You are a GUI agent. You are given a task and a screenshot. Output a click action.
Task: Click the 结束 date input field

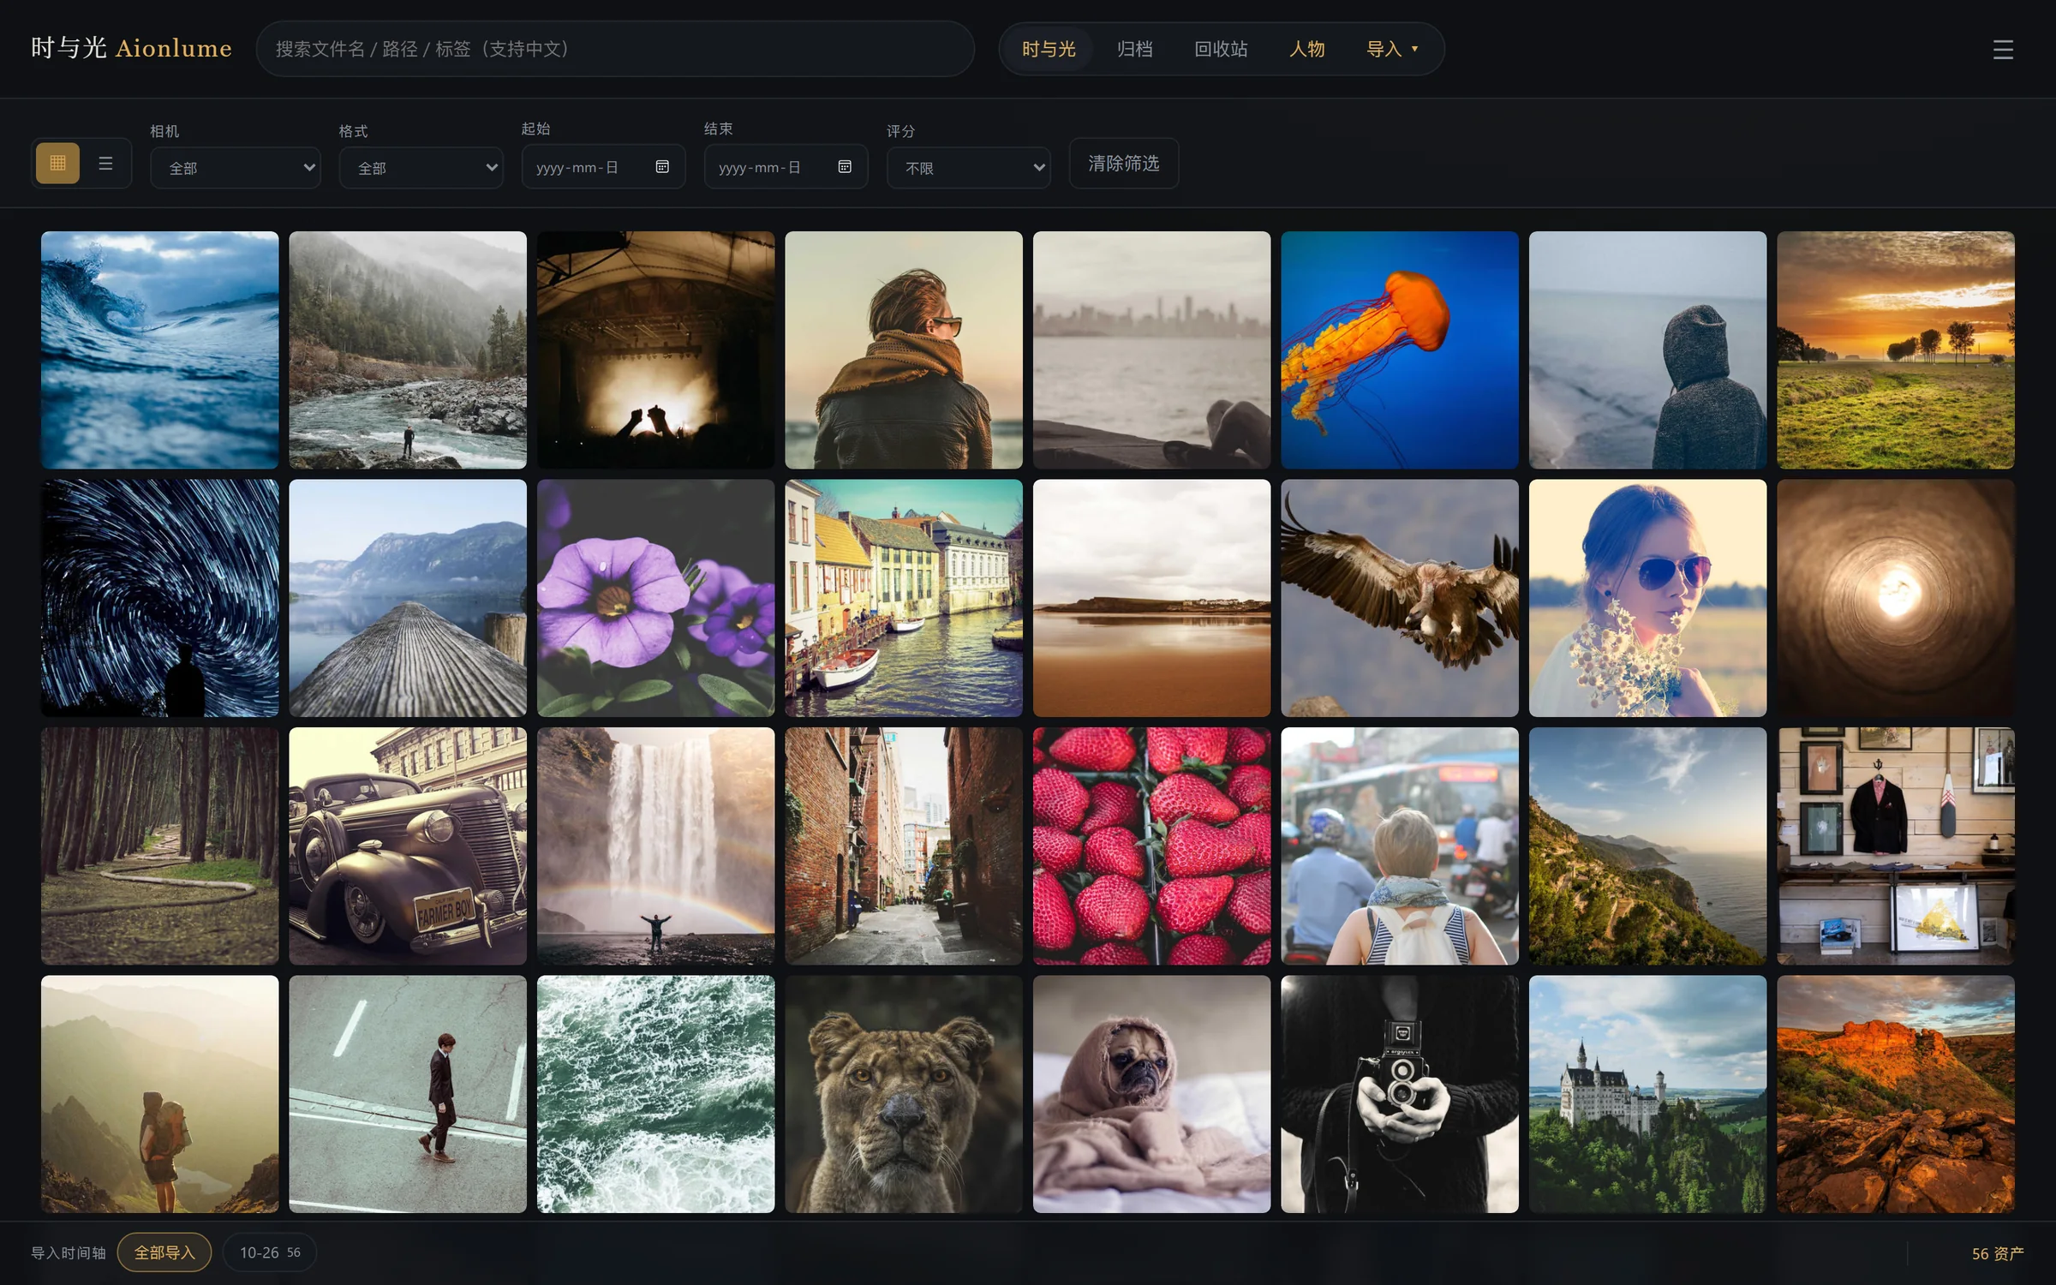[x=786, y=166]
